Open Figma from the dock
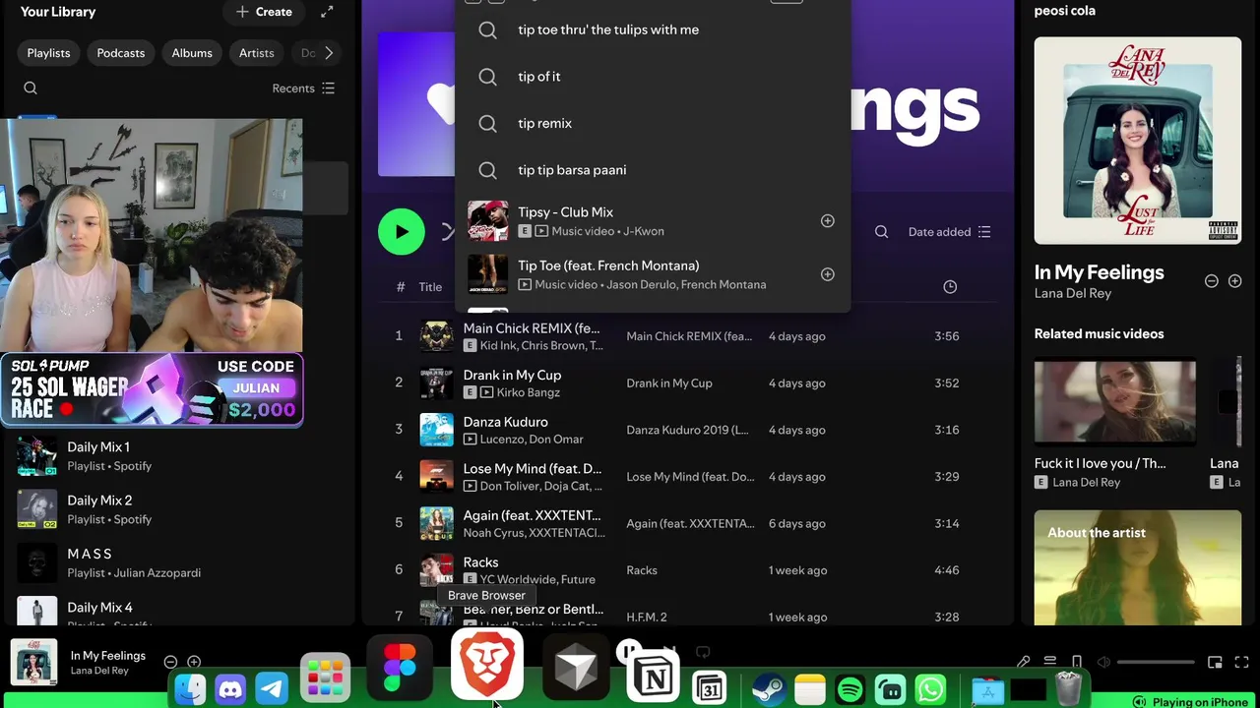This screenshot has width=1260, height=708. click(400, 669)
